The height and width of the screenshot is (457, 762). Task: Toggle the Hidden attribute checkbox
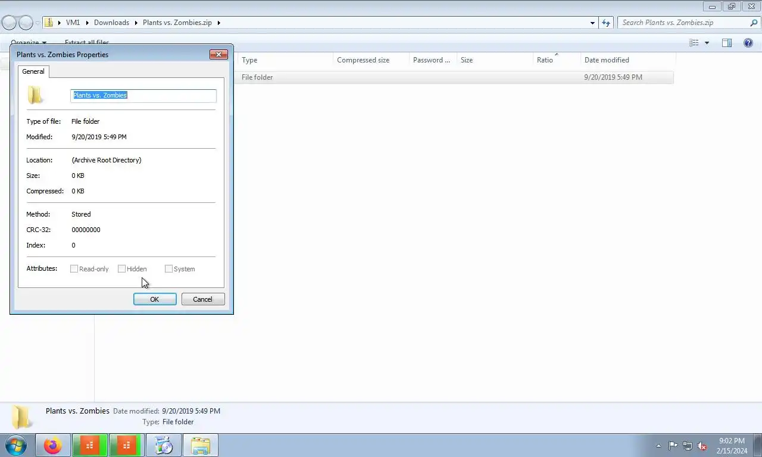tap(121, 269)
